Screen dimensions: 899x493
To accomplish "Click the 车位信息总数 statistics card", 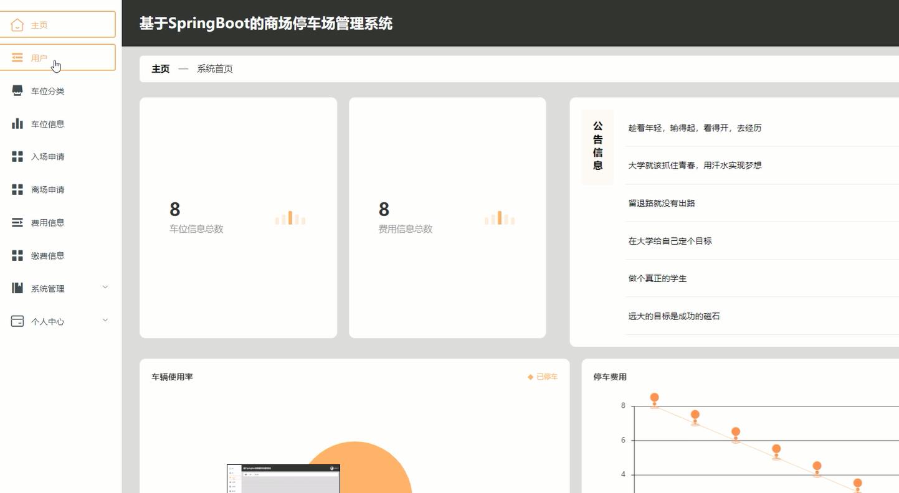I will point(238,218).
